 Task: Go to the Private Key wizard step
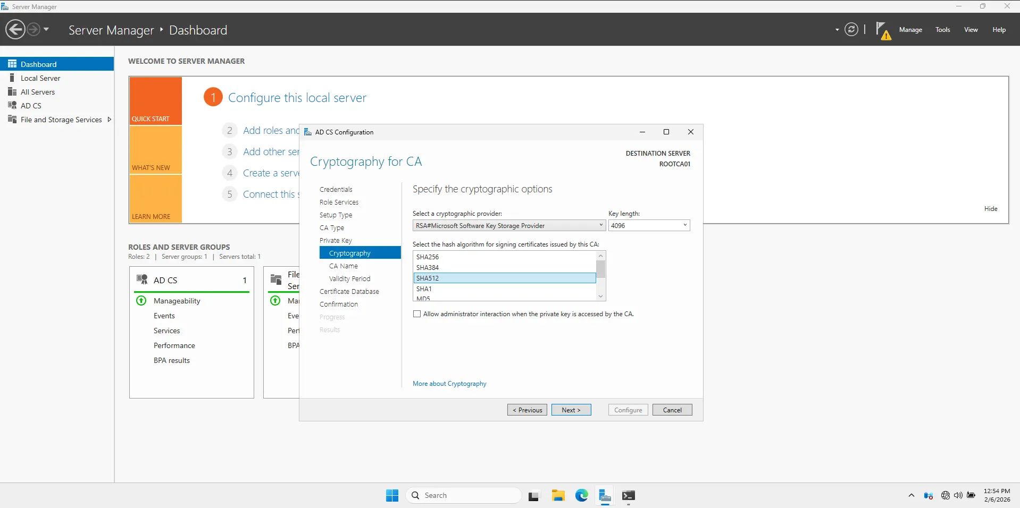336,241
